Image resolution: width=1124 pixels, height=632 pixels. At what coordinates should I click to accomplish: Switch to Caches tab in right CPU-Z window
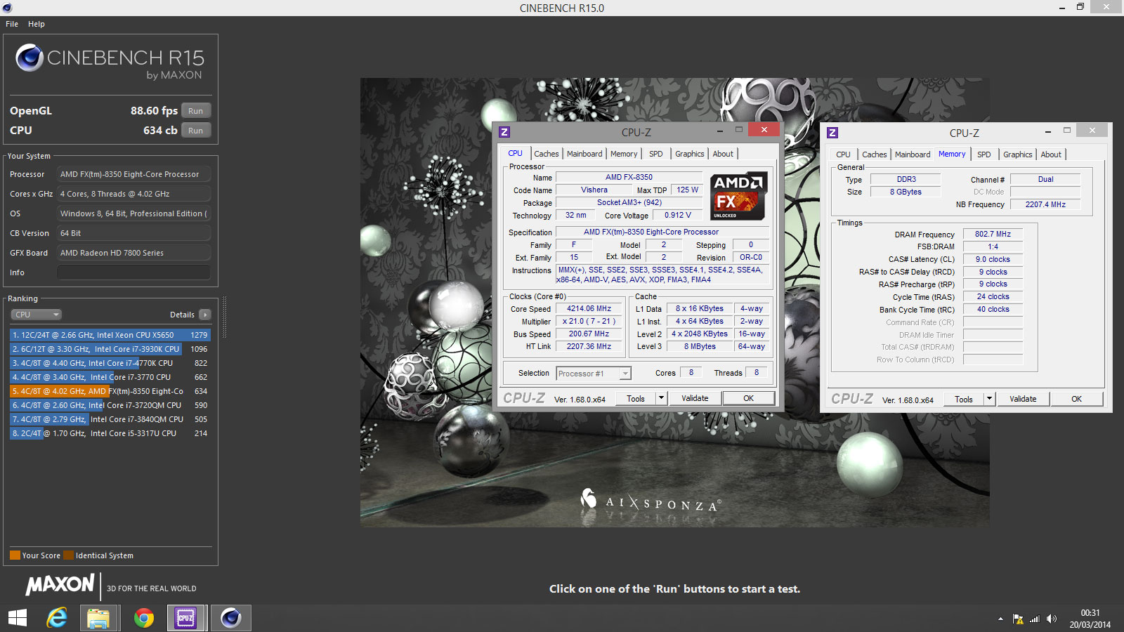click(874, 154)
